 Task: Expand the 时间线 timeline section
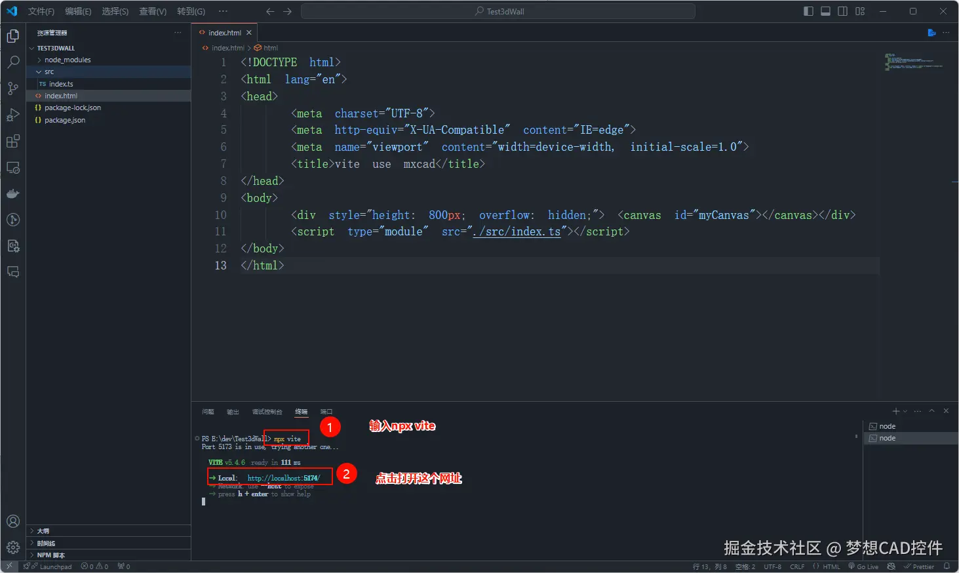tap(108, 543)
